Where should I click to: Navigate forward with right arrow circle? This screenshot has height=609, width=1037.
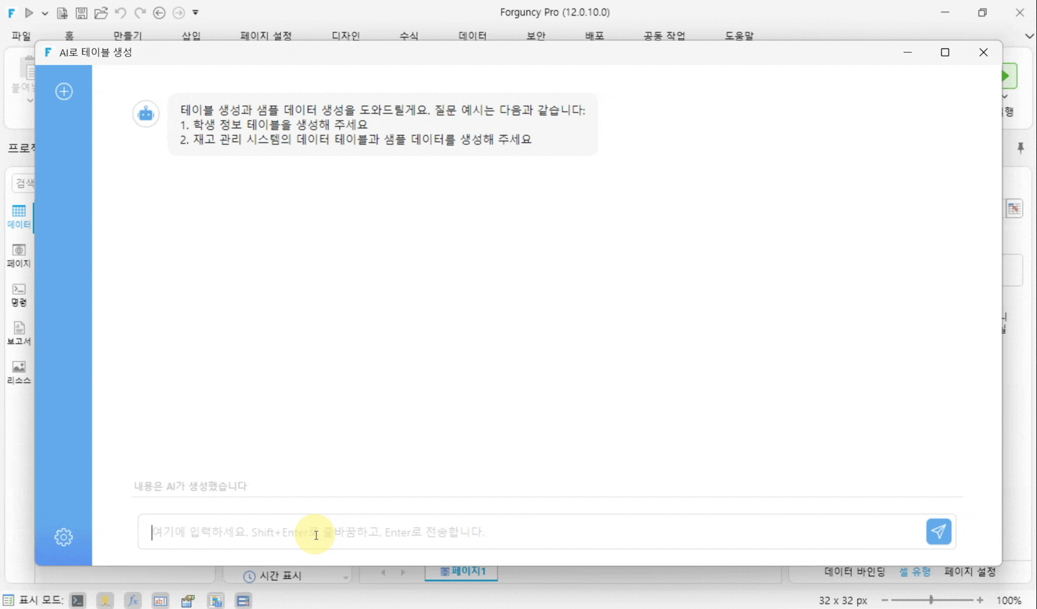pyautogui.click(x=178, y=12)
